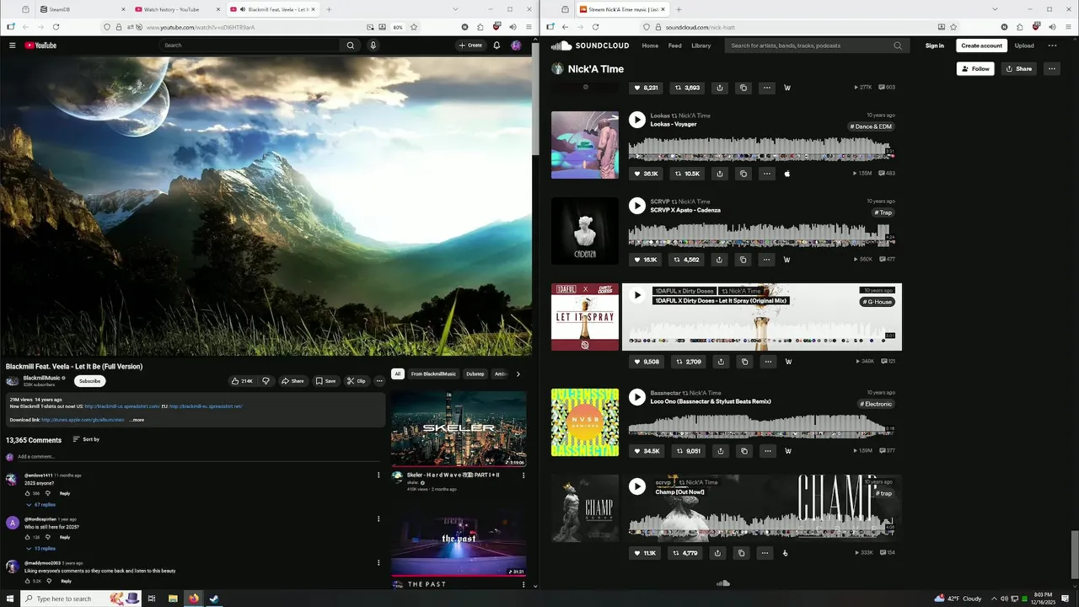Seek in Lookas Voyager waveform
This screenshot has width=1079, height=607.
click(x=761, y=149)
